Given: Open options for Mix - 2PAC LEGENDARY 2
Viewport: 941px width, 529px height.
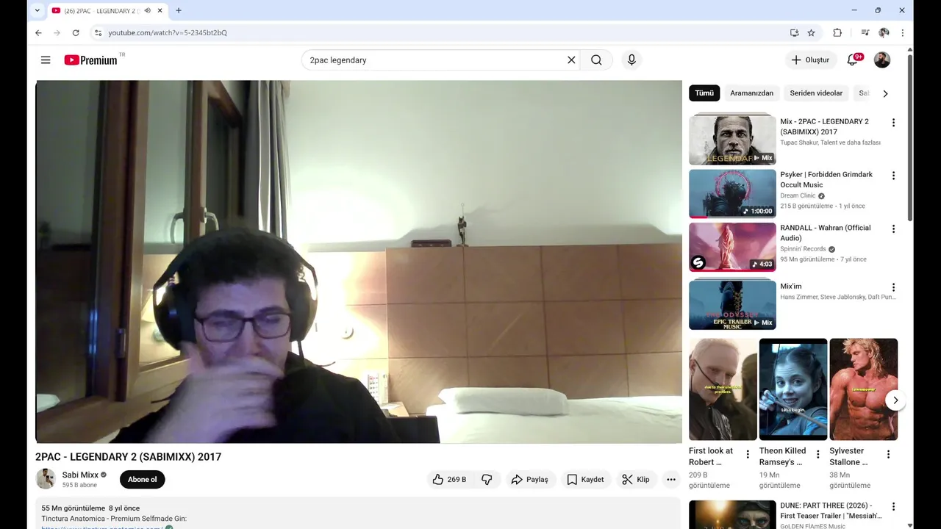Looking at the screenshot, I should (x=893, y=123).
